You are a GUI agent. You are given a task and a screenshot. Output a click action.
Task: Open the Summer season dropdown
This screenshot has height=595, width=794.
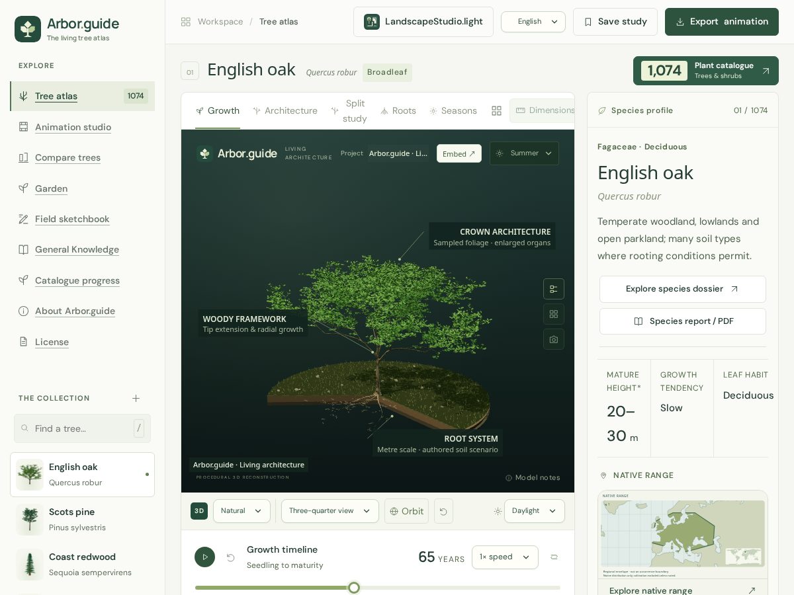524,153
